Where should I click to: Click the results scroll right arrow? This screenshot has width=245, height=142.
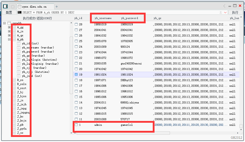click(x=238, y=133)
